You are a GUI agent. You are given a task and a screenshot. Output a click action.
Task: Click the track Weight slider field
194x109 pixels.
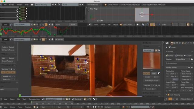pos(152,77)
